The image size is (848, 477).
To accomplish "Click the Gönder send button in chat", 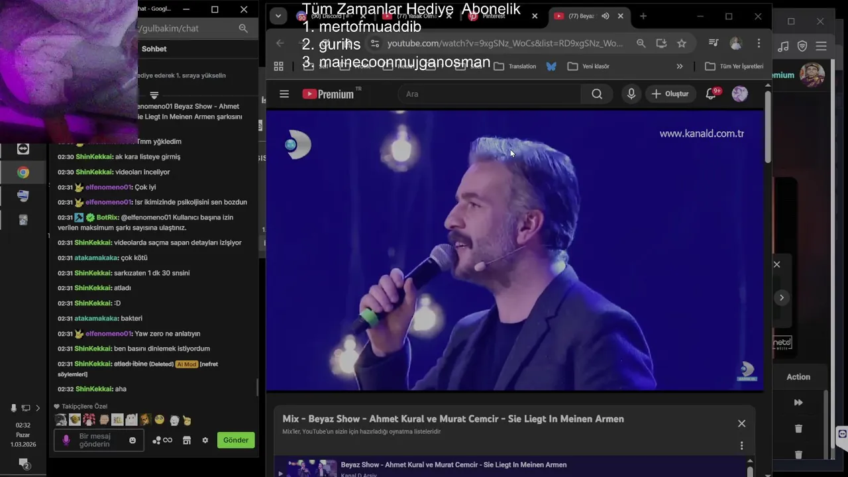I will [236, 440].
